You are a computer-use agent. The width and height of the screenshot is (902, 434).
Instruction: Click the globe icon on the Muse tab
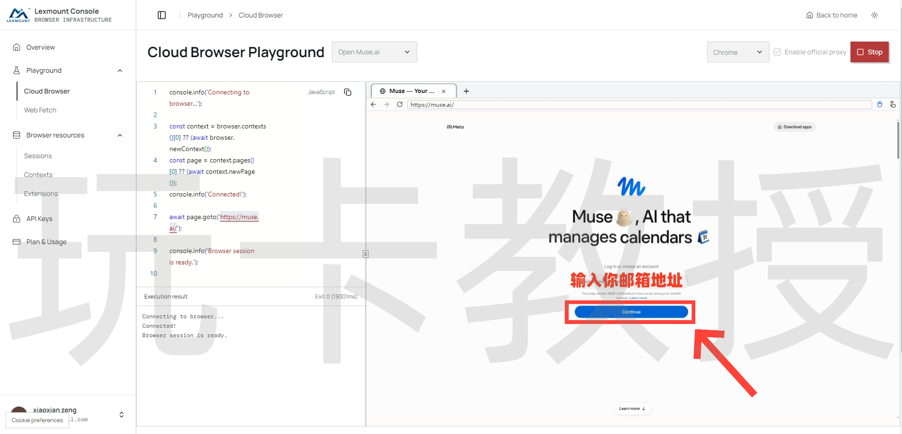[x=383, y=91]
